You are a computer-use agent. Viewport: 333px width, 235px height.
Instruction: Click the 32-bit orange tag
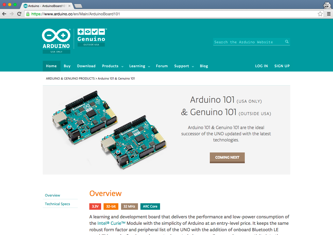111,206
